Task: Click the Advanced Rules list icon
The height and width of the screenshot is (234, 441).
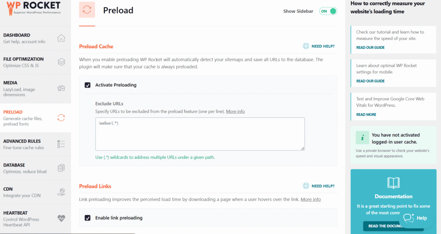Action: [x=61, y=144]
